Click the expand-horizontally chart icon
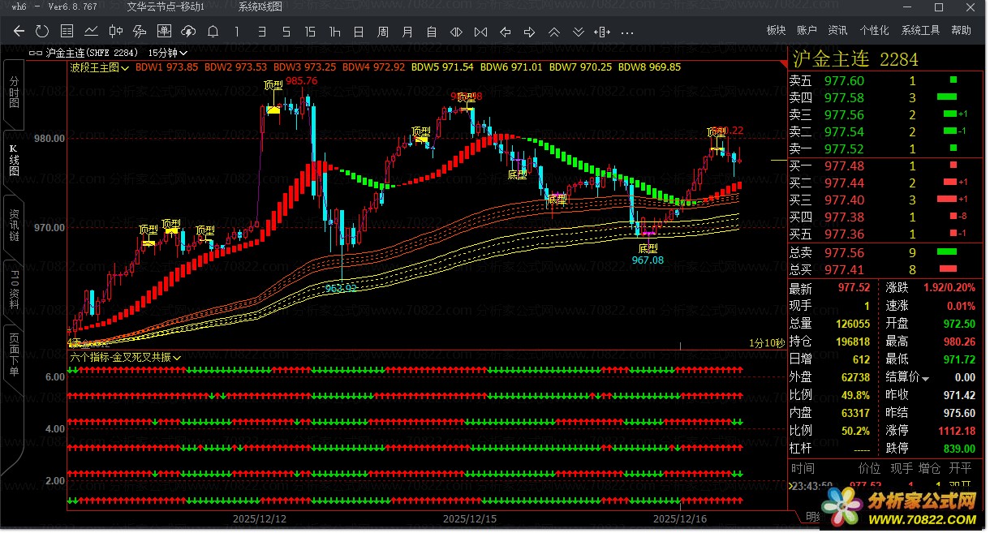Screen dimensions: 990x533 tap(456, 32)
